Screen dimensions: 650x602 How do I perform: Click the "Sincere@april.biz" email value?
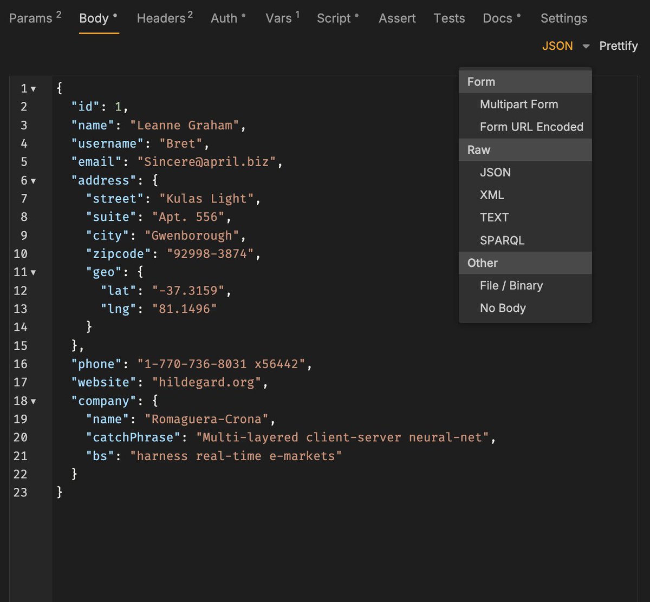206,162
